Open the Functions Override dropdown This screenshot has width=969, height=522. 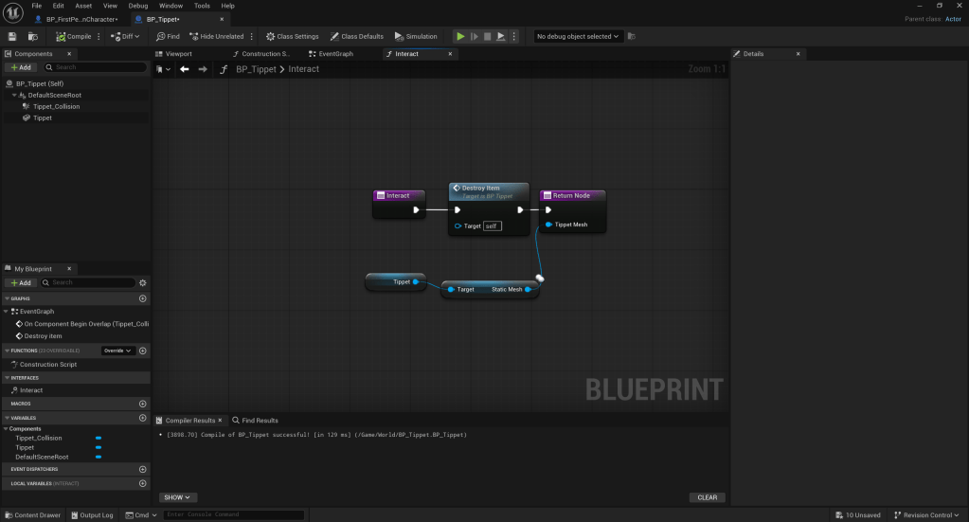point(117,351)
